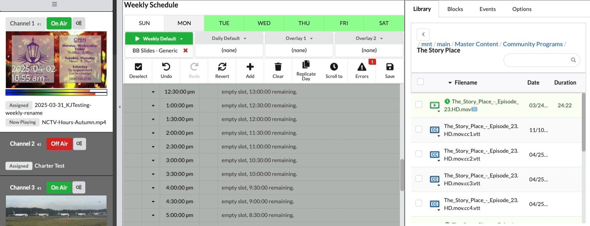Click the Scroll to clock icon
Viewport: 590px width, 226px height.
334,67
